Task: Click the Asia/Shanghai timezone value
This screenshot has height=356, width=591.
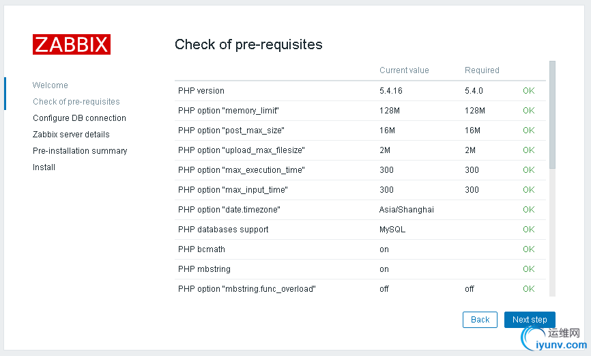Action: (406, 210)
